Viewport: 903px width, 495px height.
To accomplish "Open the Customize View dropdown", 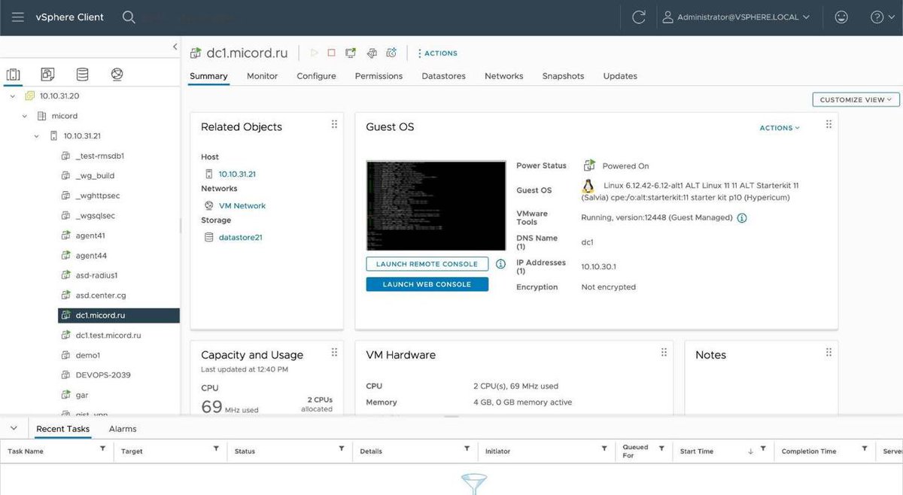I will point(856,99).
